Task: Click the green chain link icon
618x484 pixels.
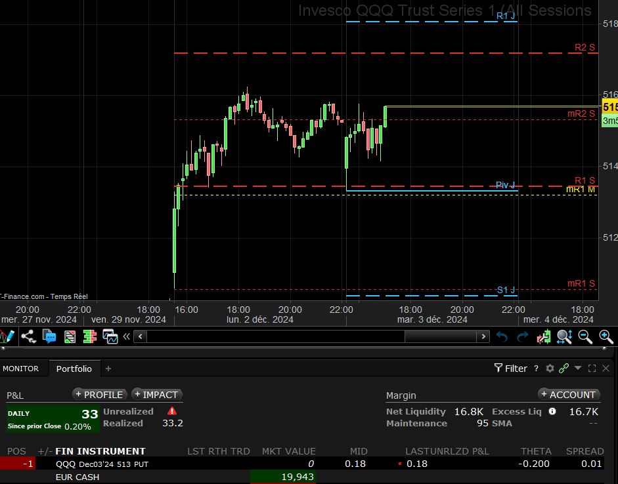Action: tap(563, 369)
